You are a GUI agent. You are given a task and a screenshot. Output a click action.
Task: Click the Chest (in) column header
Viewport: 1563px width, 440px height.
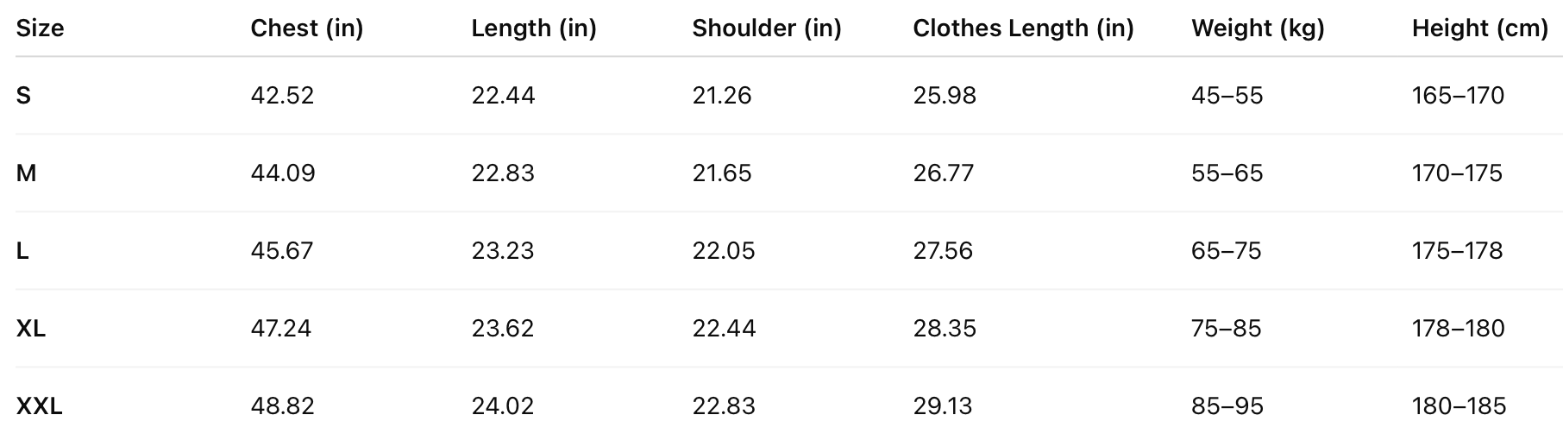click(x=306, y=28)
